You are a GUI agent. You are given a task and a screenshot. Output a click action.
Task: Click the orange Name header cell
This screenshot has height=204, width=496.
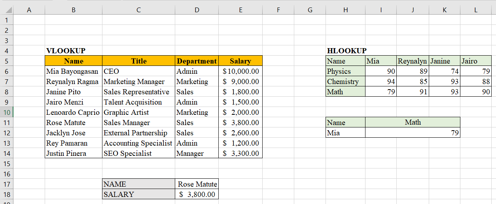[74, 61]
